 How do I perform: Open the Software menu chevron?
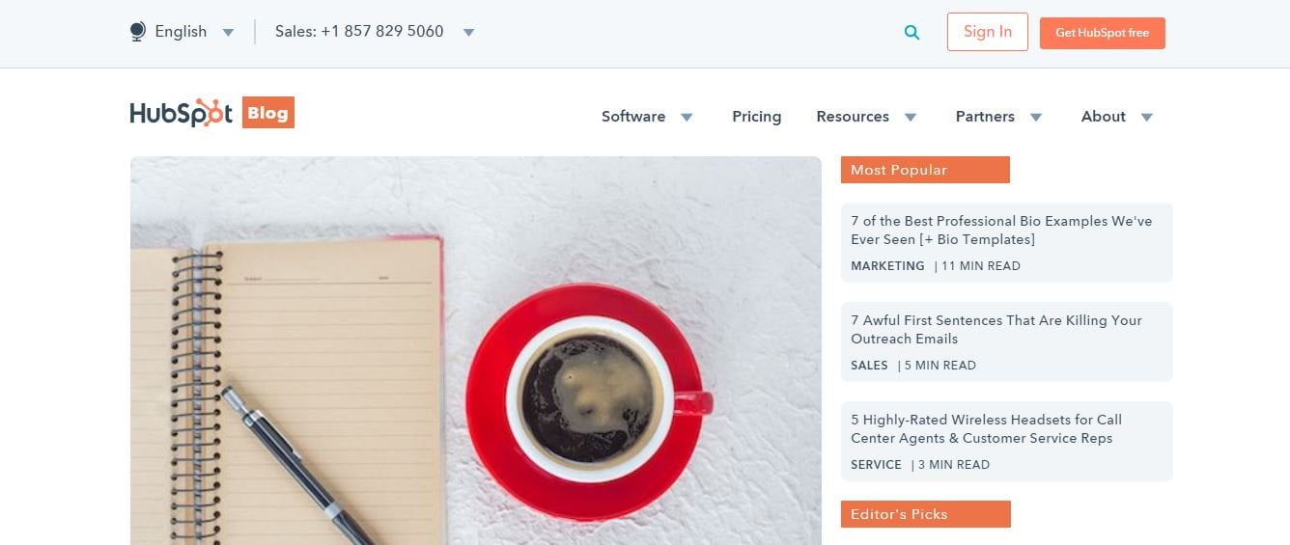point(687,118)
